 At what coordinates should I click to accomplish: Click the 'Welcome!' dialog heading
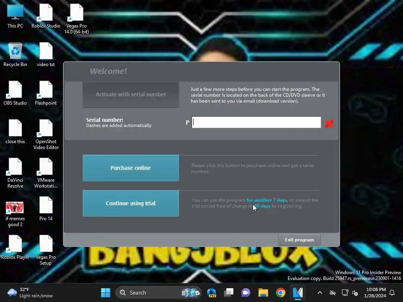(108, 71)
